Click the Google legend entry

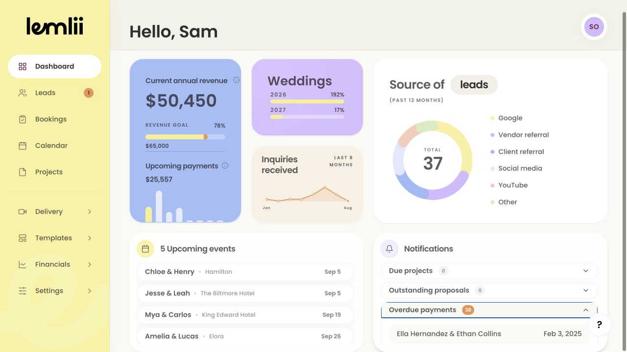pos(506,118)
